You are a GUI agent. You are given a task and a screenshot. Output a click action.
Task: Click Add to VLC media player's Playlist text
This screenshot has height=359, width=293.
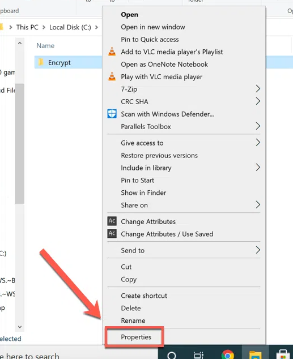point(172,52)
